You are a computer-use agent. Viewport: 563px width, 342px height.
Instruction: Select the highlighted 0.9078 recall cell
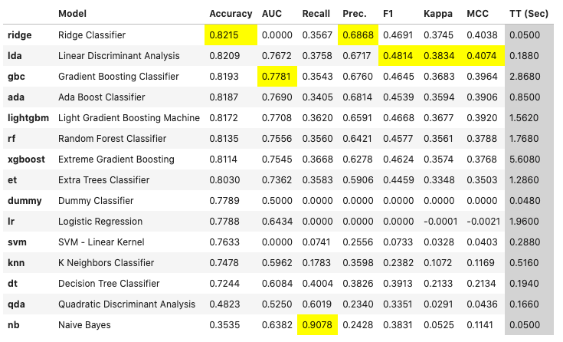317,324
